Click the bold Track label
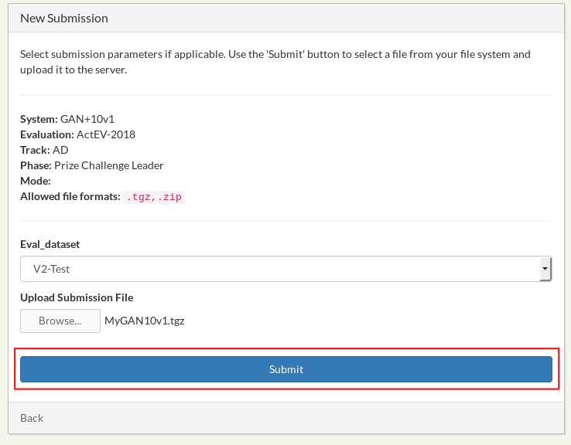The image size is (571, 445). click(x=35, y=150)
